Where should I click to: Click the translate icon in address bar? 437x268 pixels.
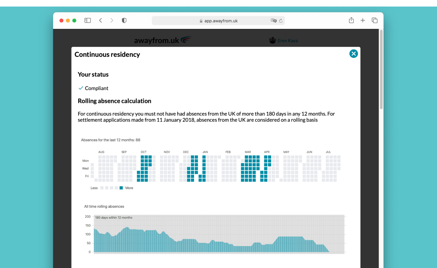274,21
